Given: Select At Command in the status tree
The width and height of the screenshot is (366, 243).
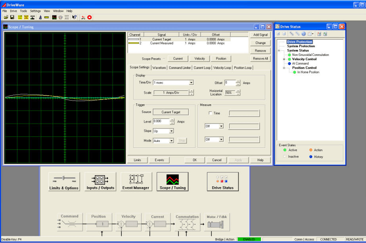Looking at the screenshot, I should 300,63.
